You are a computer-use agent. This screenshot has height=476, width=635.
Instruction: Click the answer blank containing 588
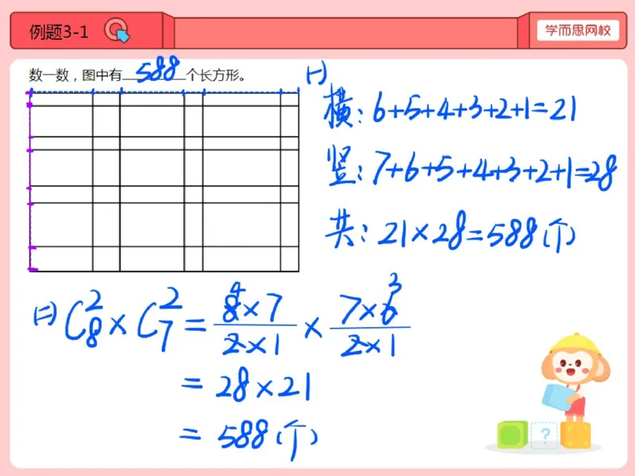(154, 71)
